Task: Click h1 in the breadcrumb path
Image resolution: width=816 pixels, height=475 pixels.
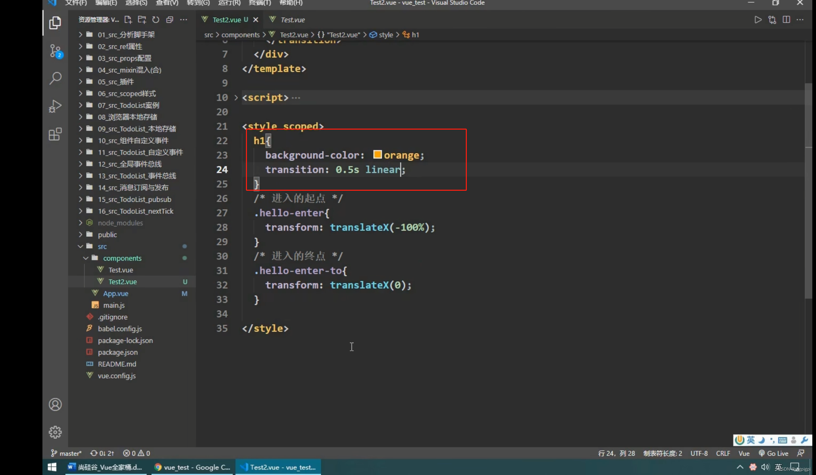Action: pos(411,35)
